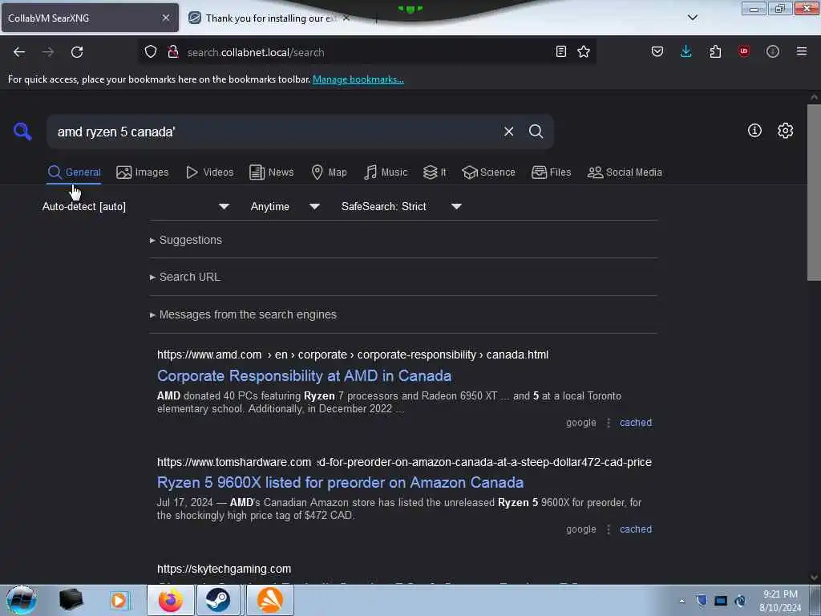The height and width of the screenshot is (616, 821).
Task: Switch to the Map search tab
Action: point(329,172)
